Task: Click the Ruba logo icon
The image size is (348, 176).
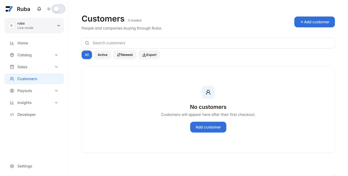Action: (x=9, y=9)
